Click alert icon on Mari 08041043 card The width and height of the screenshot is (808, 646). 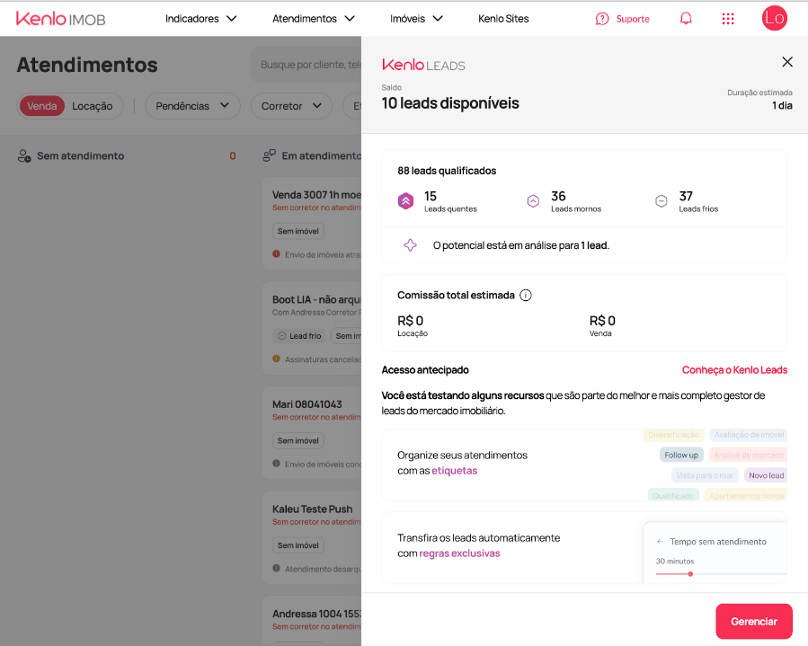click(276, 463)
